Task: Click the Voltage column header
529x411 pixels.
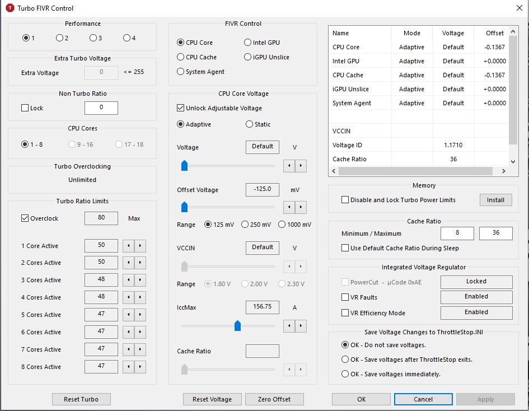Action: coord(453,33)
